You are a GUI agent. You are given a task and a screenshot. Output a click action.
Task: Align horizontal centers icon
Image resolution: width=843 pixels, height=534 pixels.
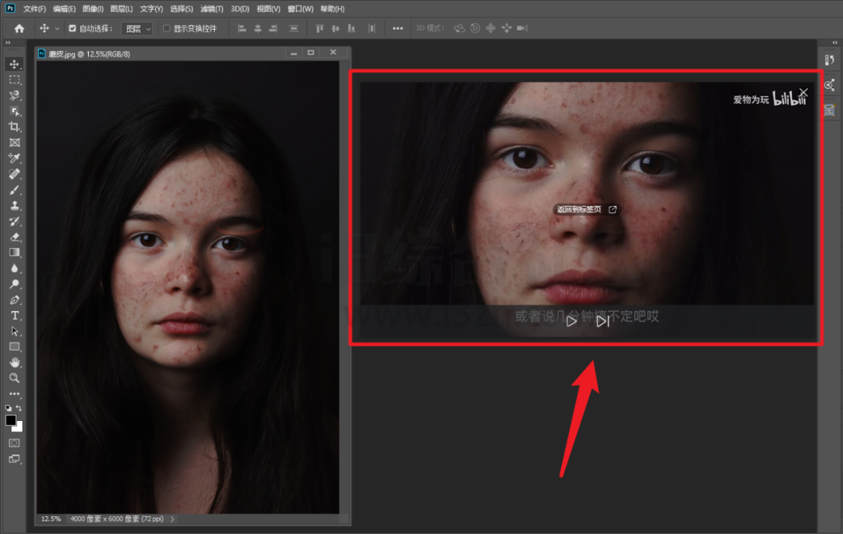[x=258, y=28]
